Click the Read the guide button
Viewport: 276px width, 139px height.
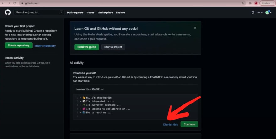87,47
